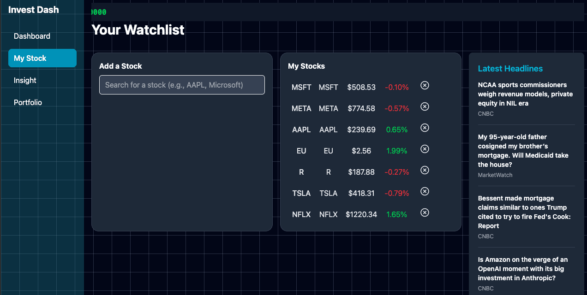Remove META from the watchlist
The image size is (587, 295).
(x=425, y=106)
